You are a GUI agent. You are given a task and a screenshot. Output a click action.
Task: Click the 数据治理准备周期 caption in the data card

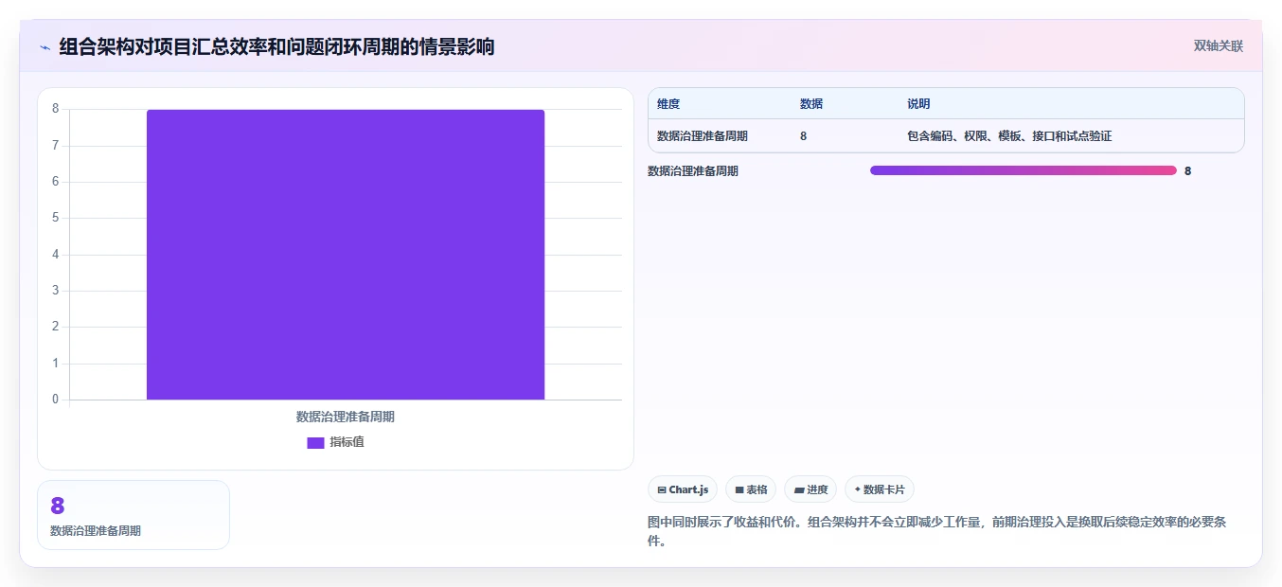click(96, 531)
